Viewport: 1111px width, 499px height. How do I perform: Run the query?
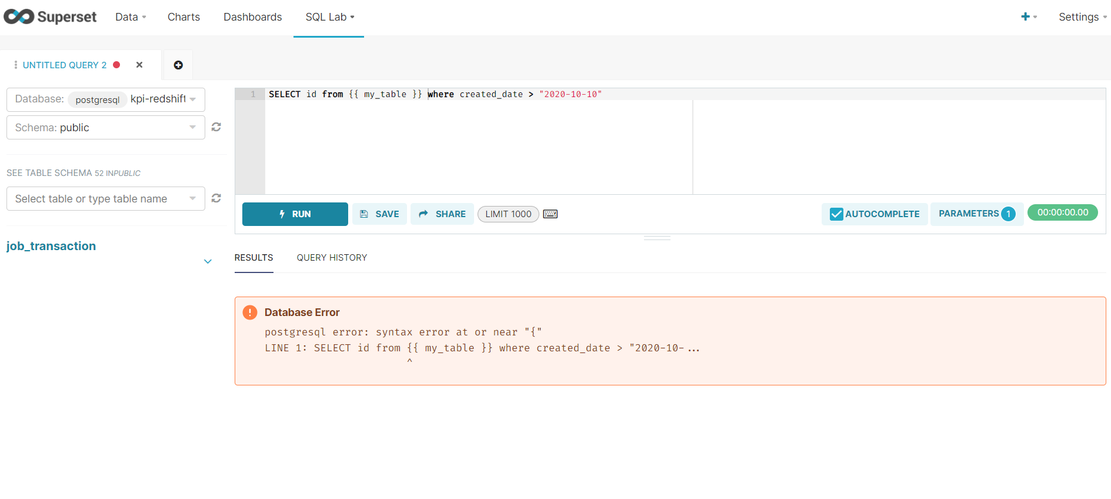(x=295, y=214)
